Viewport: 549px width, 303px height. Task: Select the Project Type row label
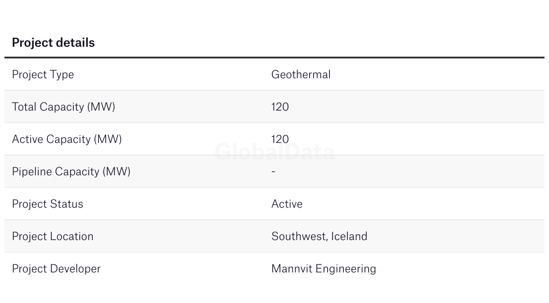43,75
